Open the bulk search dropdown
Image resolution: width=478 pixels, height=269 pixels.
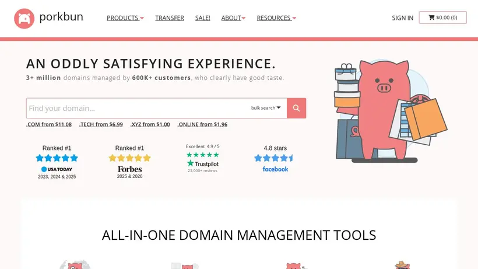pos(266,108)
